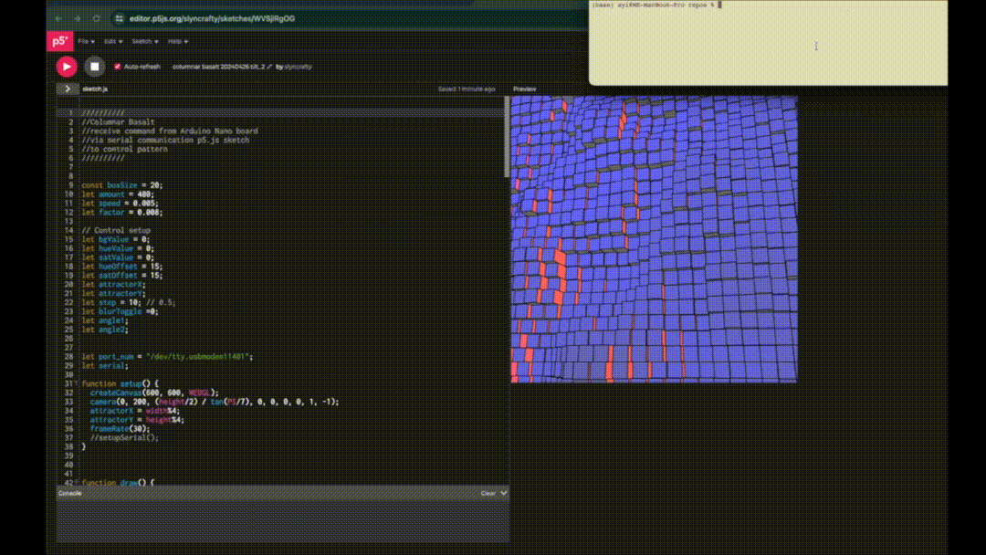Open the File menu

(85, 41)
